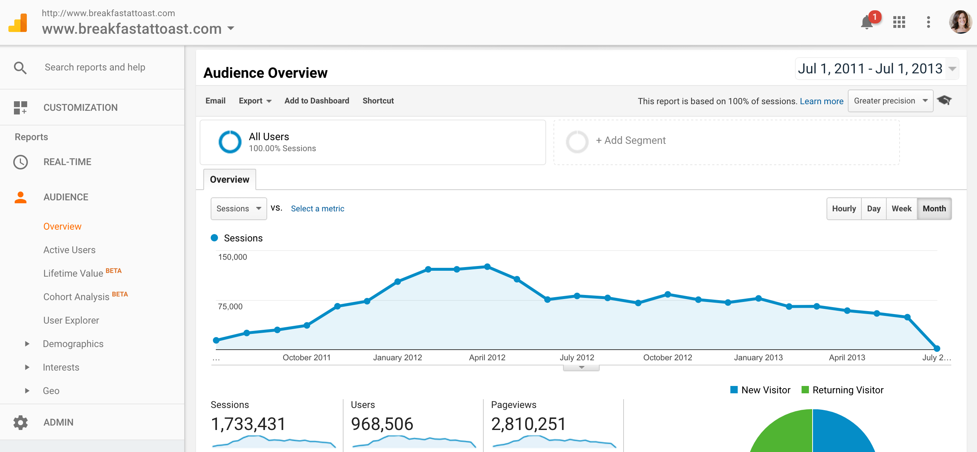Open the notifications bell
The image size is (977, 452).
[867, 22]
